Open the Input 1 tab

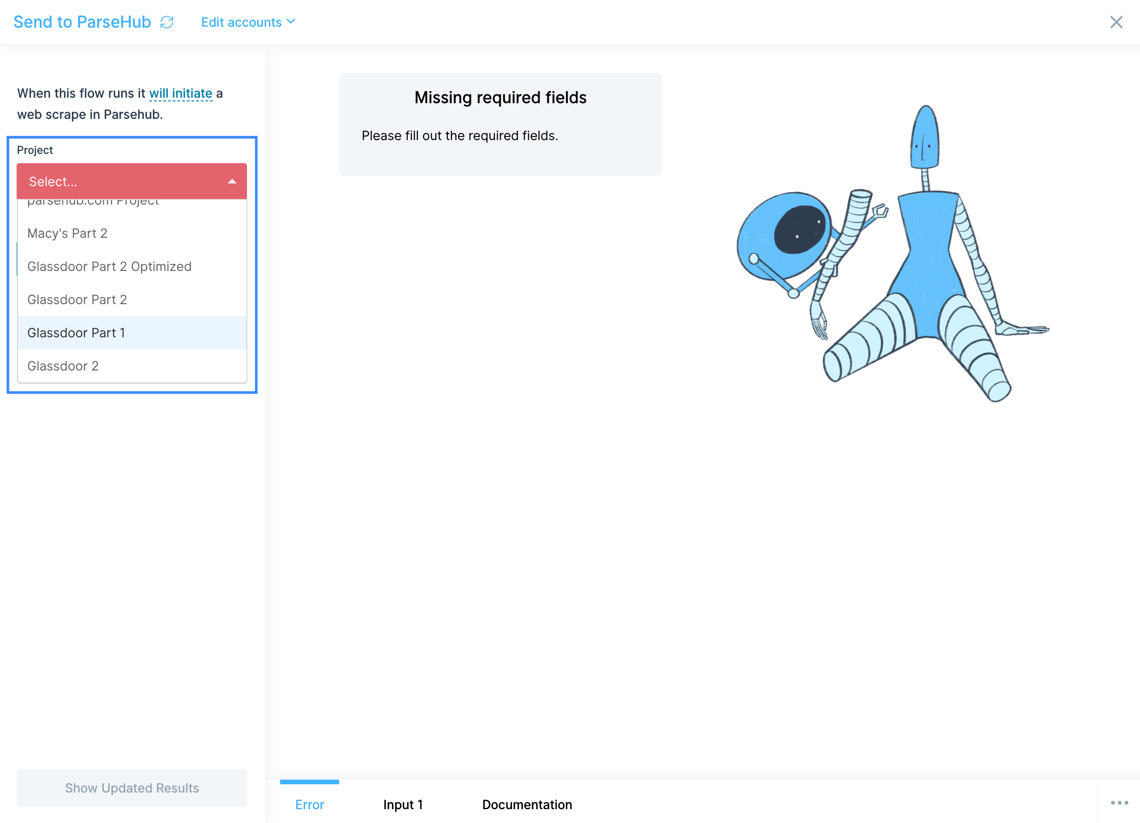[403, 805]
